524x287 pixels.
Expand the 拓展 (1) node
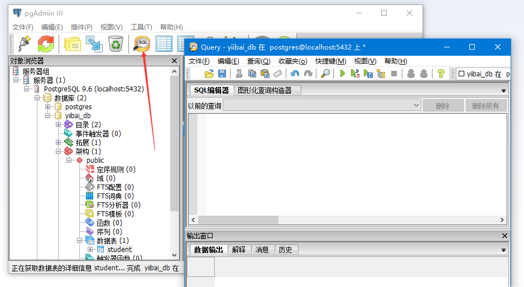point(58,143)
